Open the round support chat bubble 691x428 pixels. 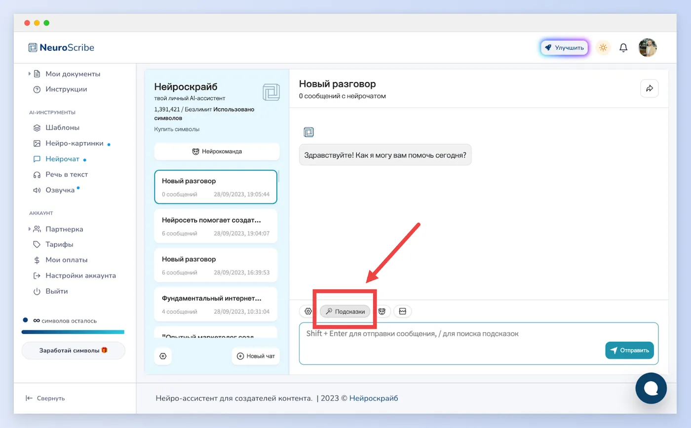point(651,389)
